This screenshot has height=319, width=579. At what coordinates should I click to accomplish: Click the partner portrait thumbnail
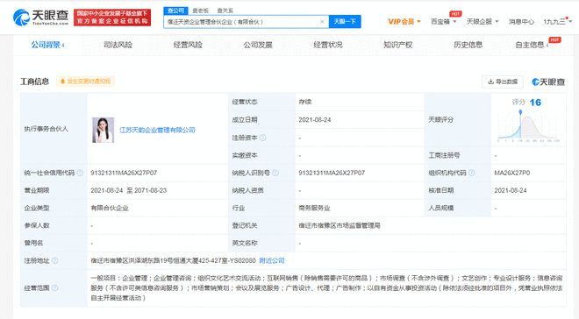[103, 131]
